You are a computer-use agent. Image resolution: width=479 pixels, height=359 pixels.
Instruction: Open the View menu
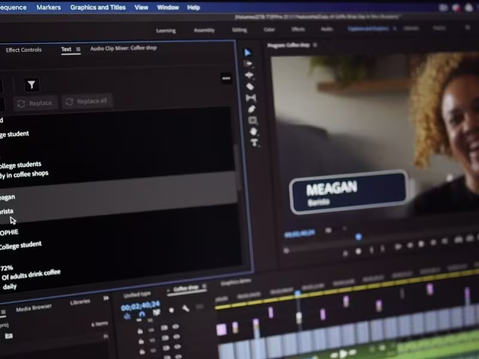141,7
